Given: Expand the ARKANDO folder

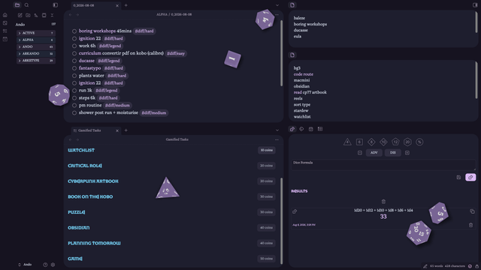Looking at the screenshot, I should coord(35,53).
